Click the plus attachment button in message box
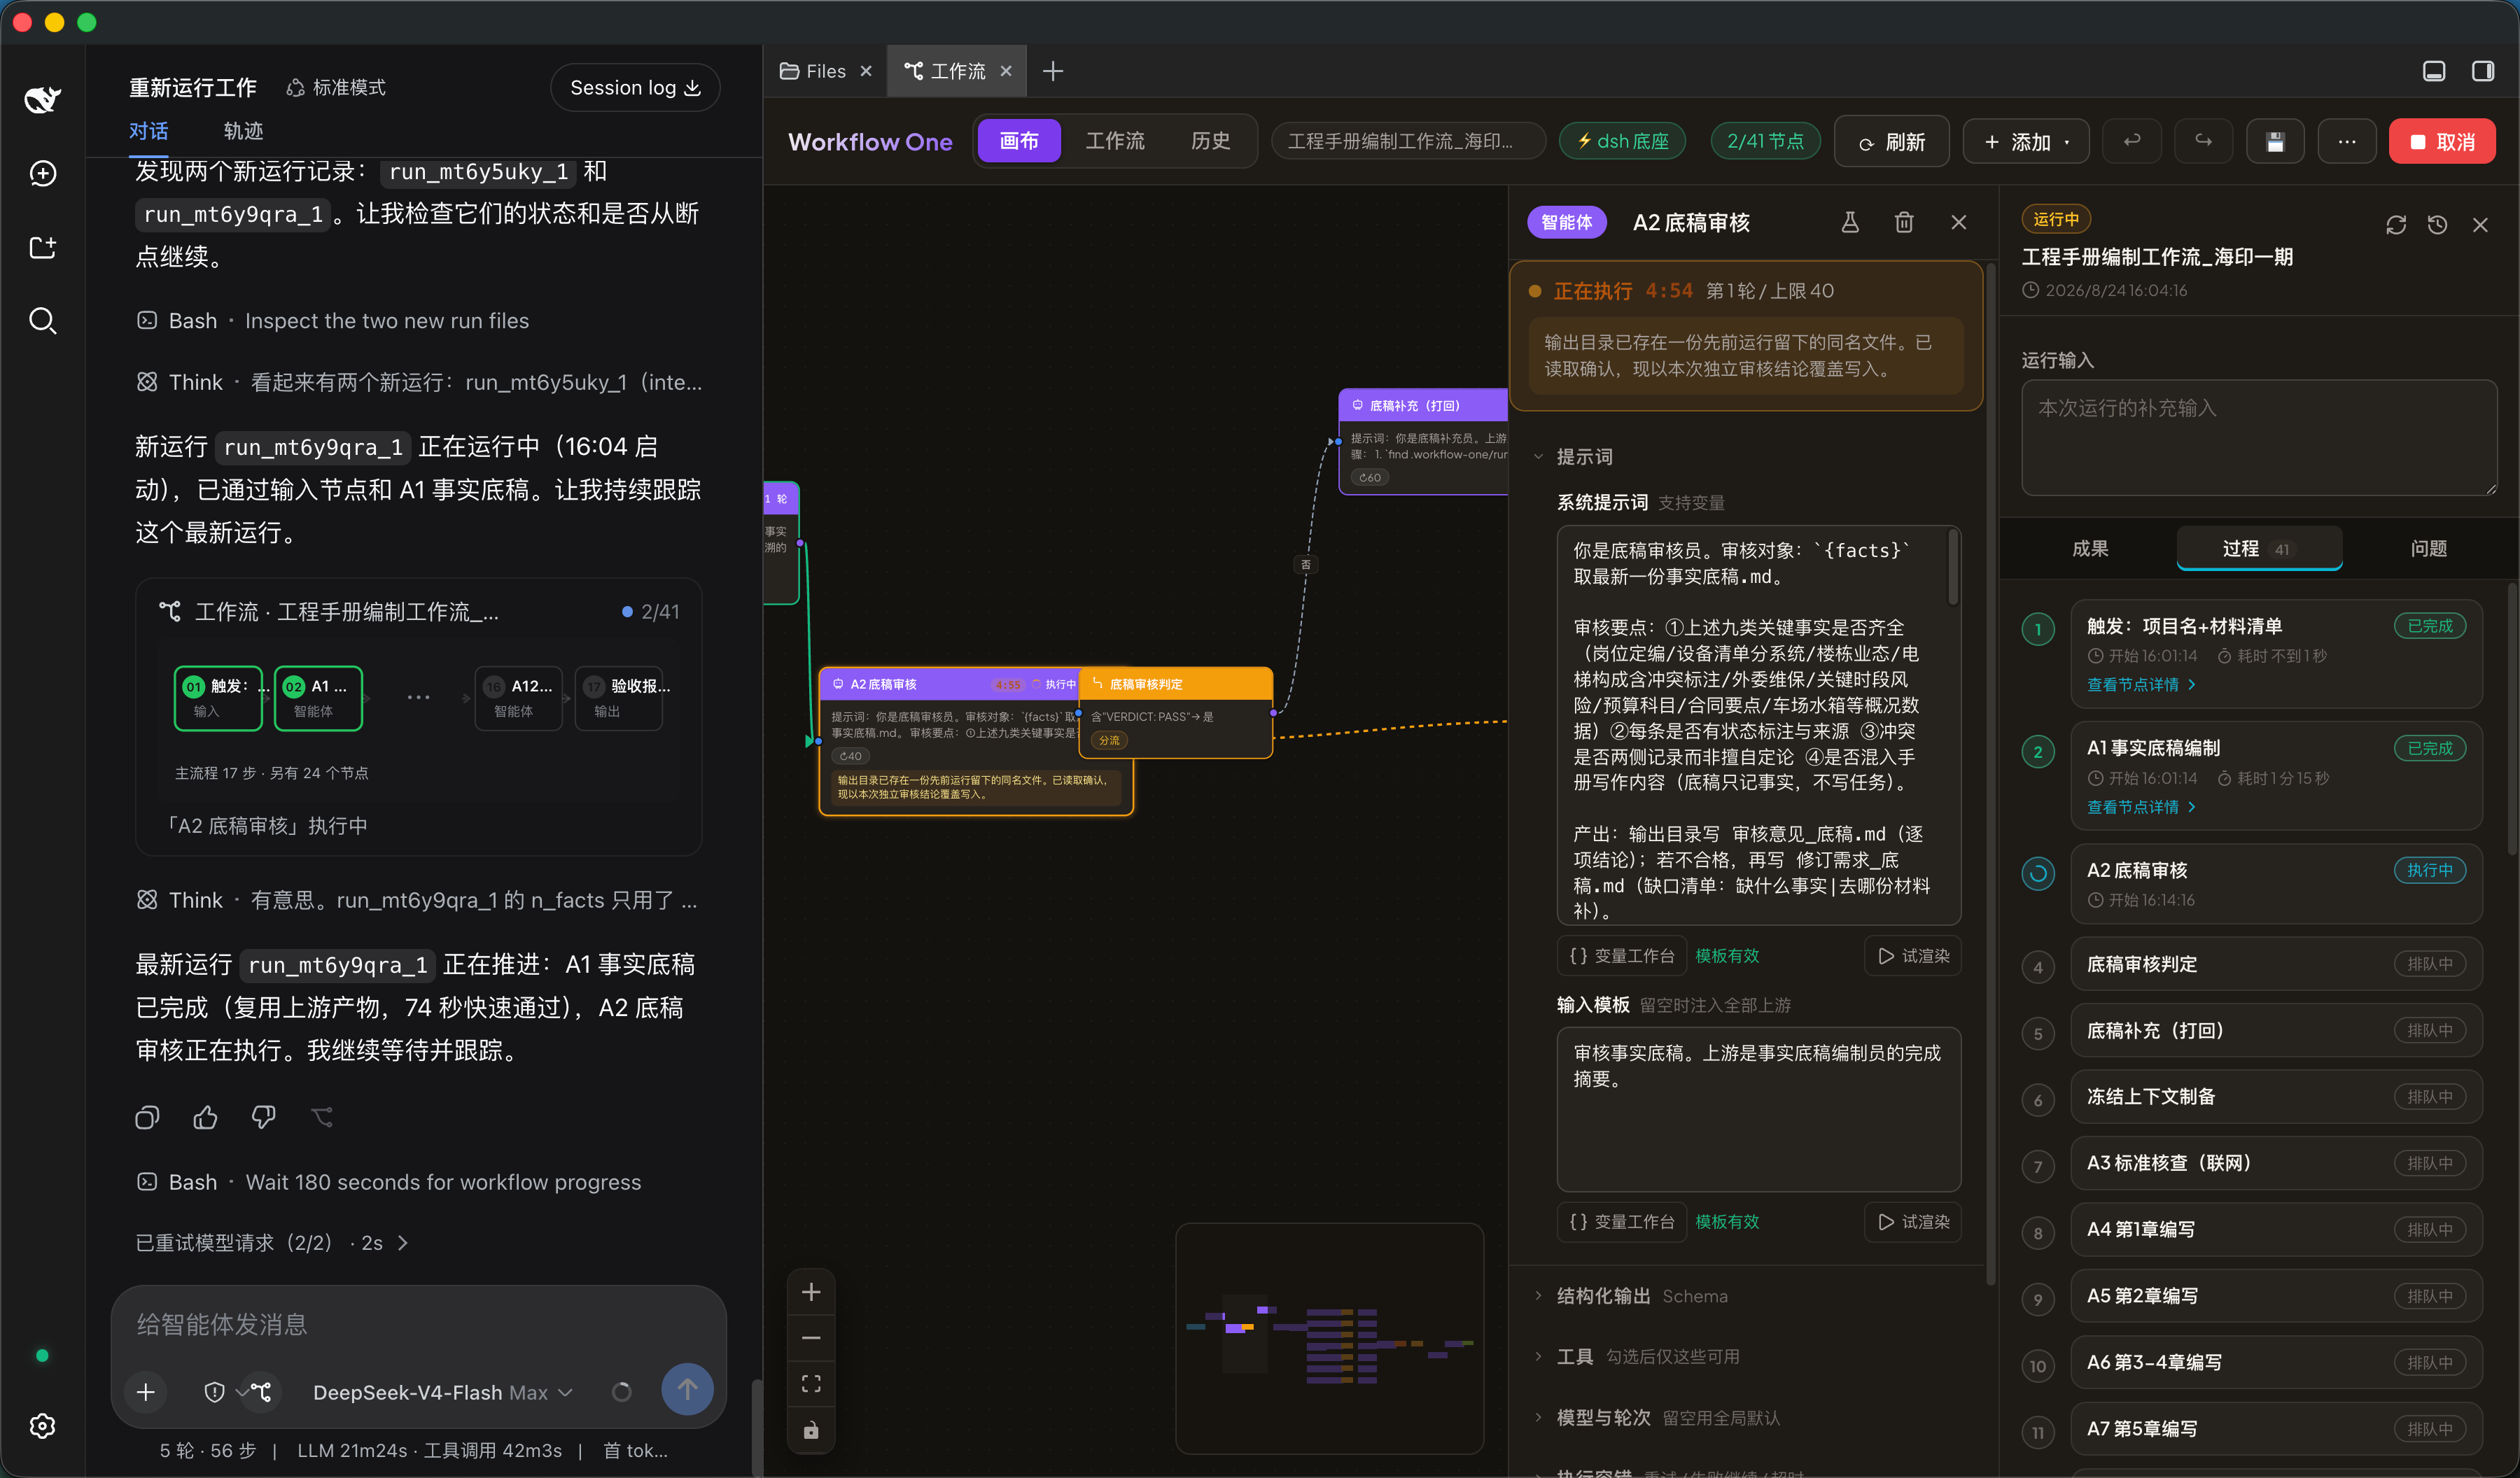Image resolution: width=2520 pixels, height=1478 pixels. click(x=146, y=1392)
